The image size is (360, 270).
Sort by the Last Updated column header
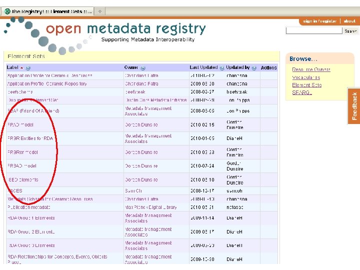coord(203,67)
